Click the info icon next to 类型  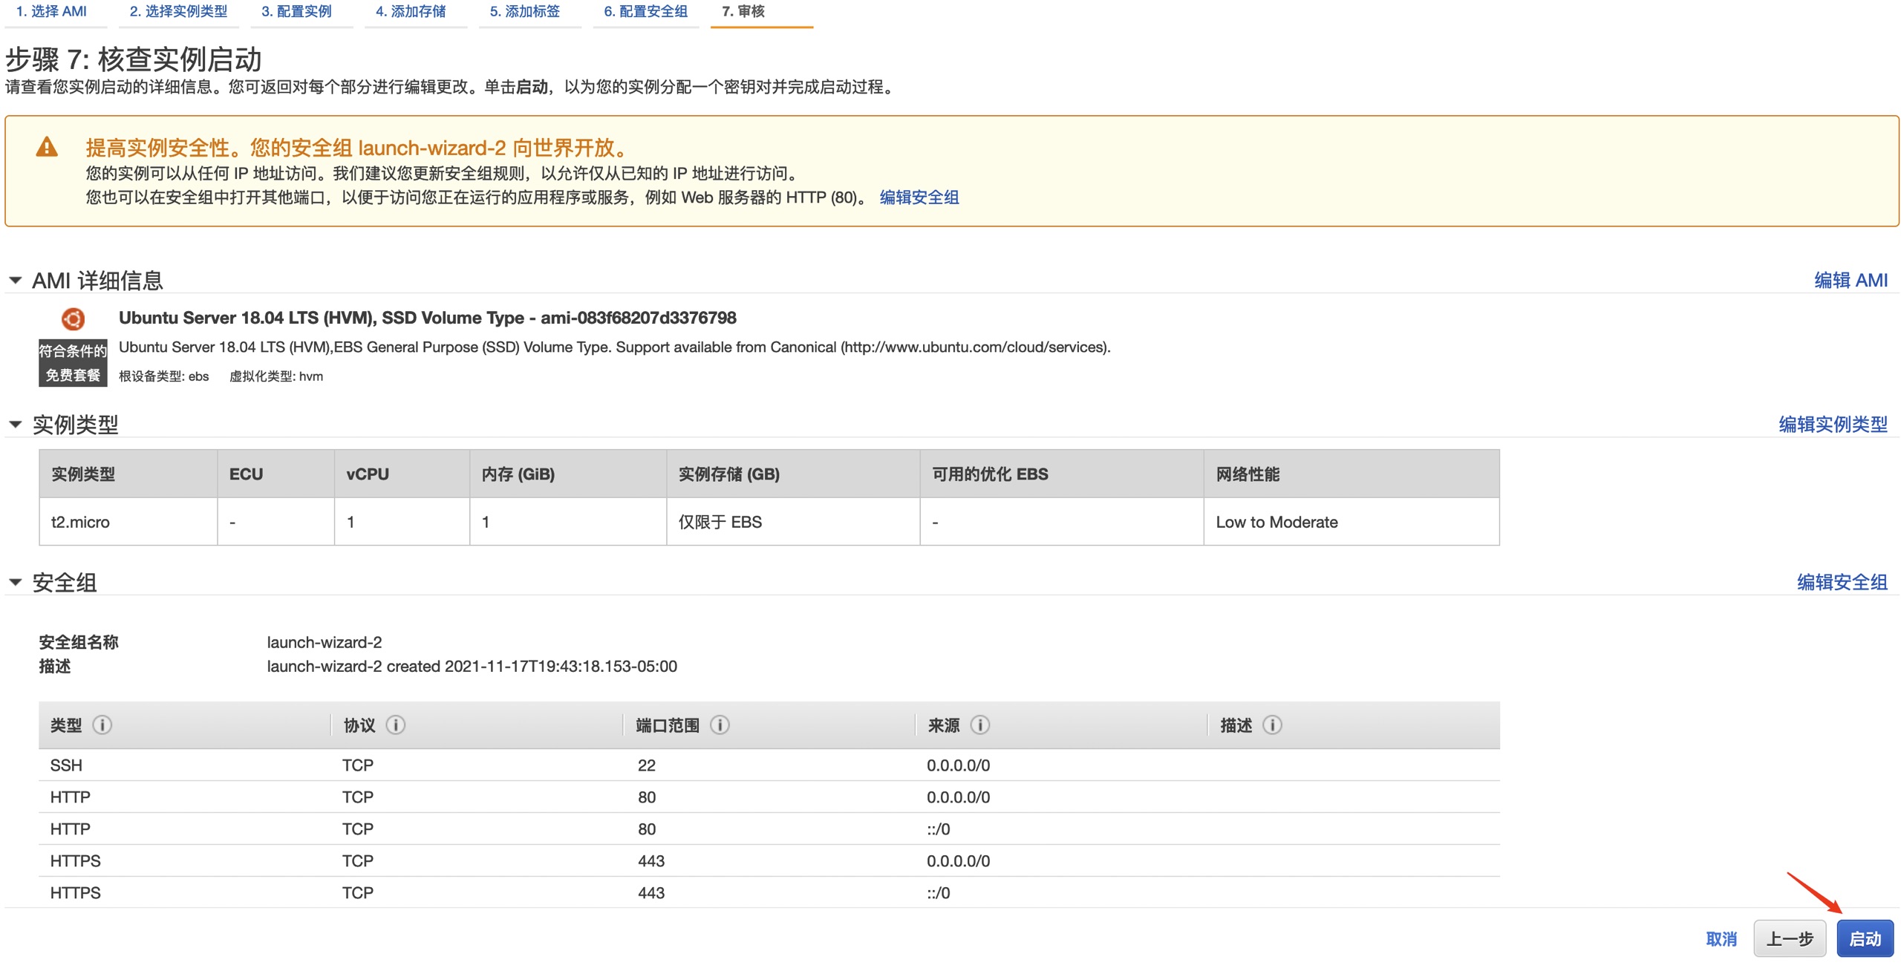pyautogui.click(x=102, y=725)
